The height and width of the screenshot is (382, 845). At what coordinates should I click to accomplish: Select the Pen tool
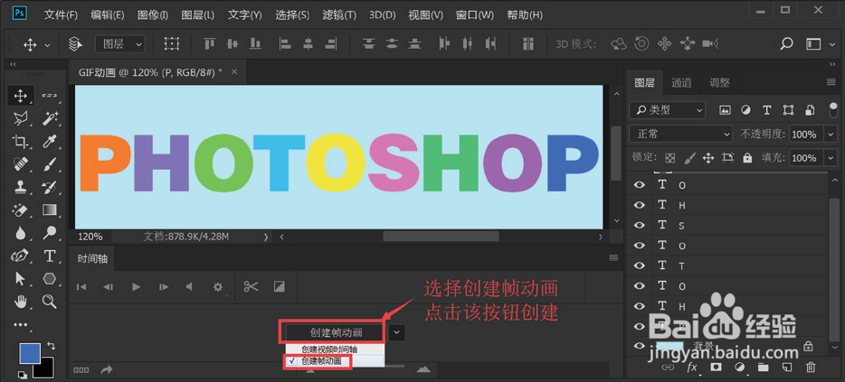(x=21, y=256)
